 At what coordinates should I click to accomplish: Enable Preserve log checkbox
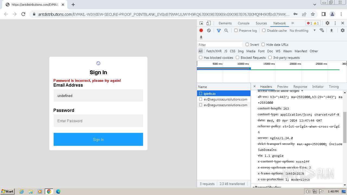(236, 31)
